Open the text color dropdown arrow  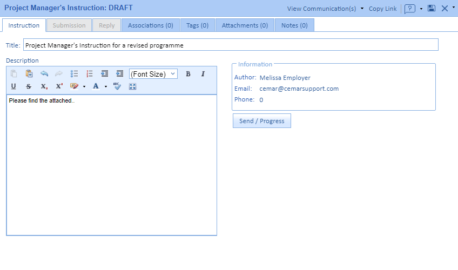pos(106,86)
